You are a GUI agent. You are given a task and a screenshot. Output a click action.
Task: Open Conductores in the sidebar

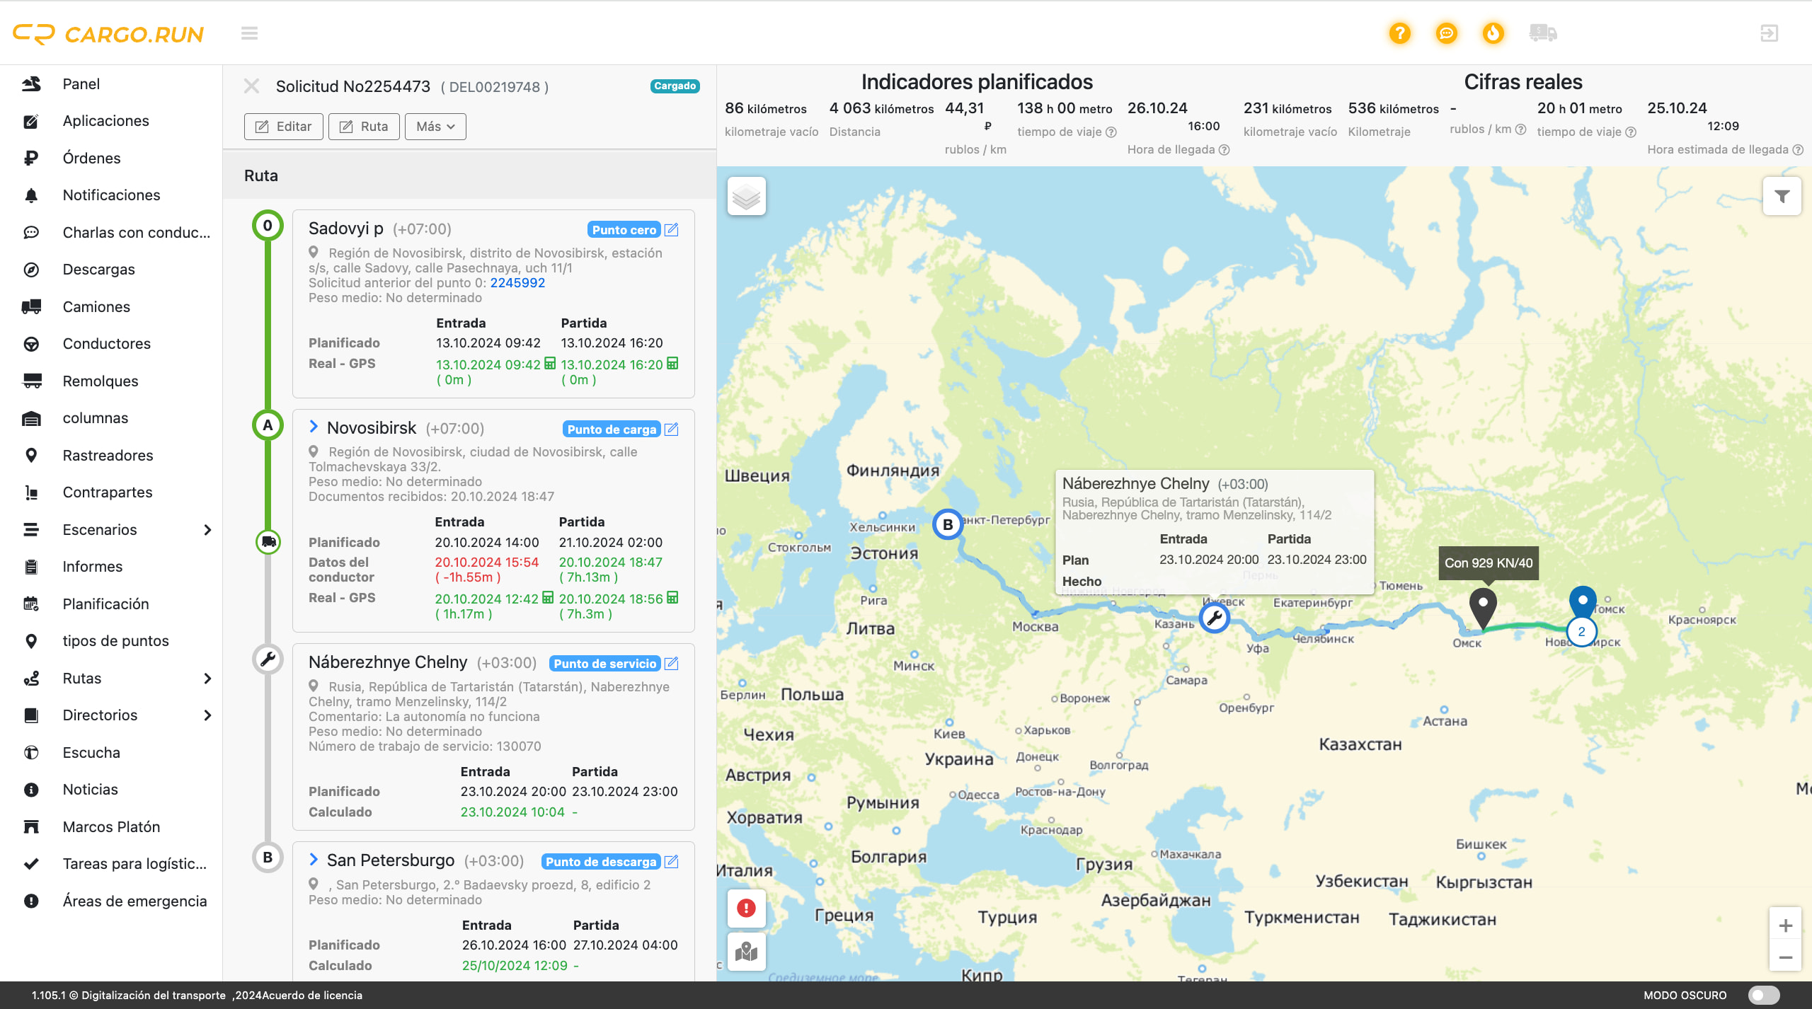[x=106, y=343]
